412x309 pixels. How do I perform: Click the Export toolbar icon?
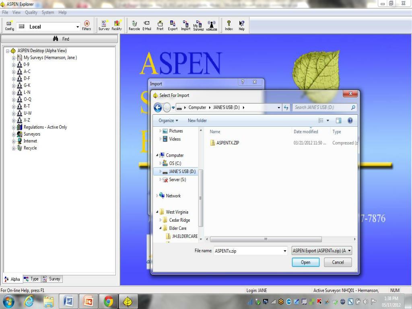pyautogui.click(x=173, y=25)
